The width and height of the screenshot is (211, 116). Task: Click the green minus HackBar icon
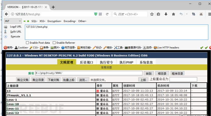(x=24, y=21)
